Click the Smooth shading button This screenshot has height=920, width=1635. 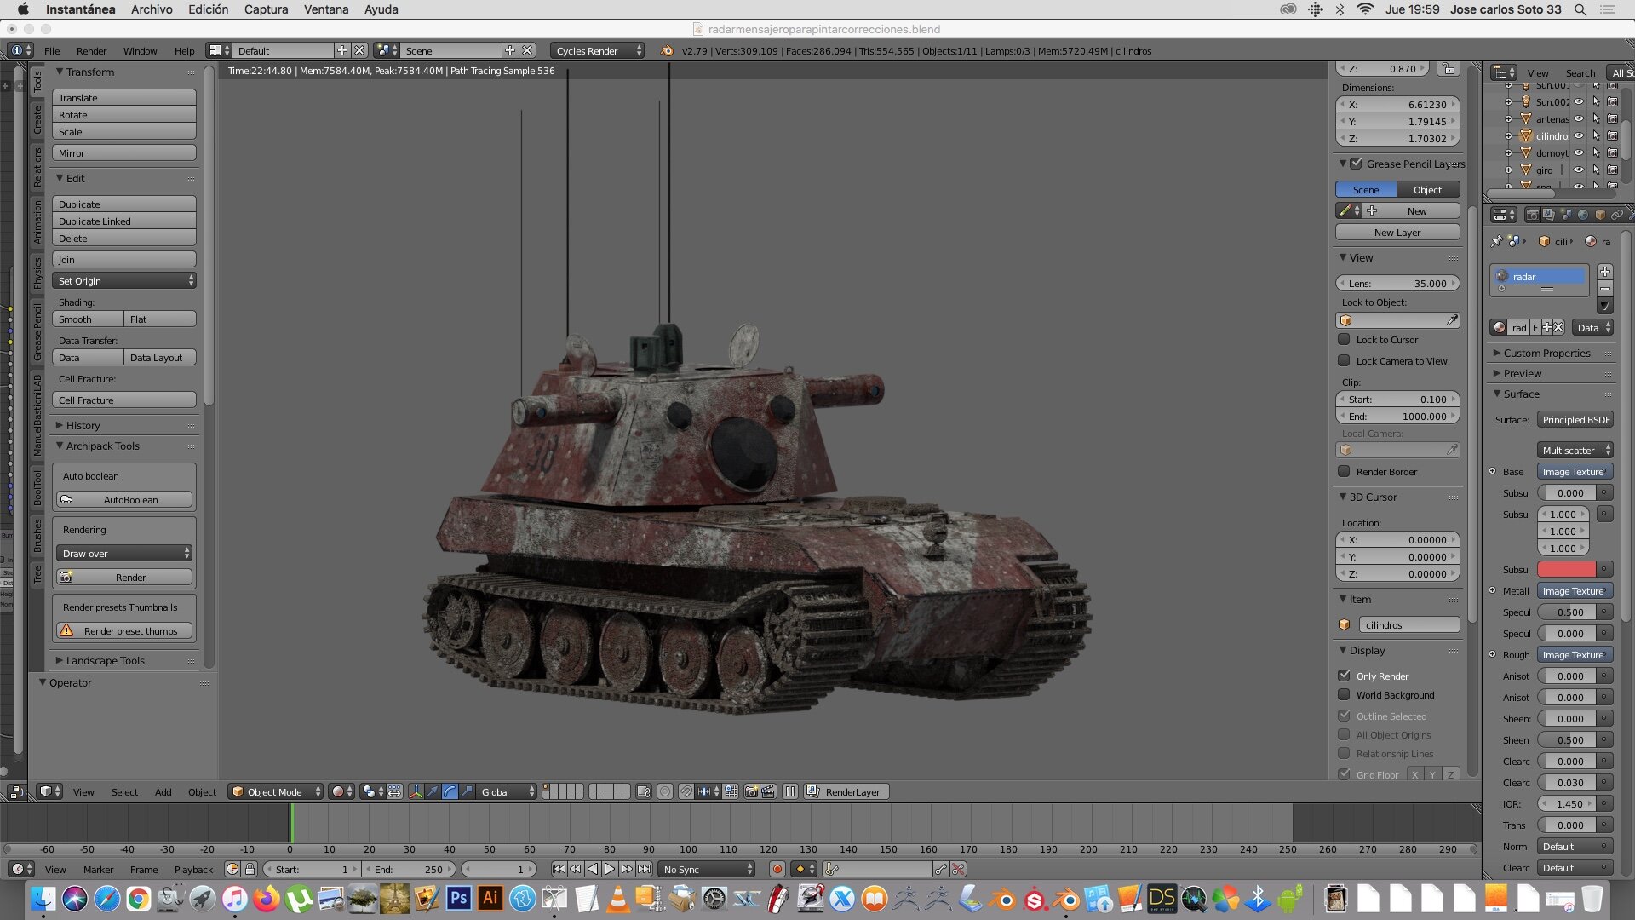[x=89, y=319]
